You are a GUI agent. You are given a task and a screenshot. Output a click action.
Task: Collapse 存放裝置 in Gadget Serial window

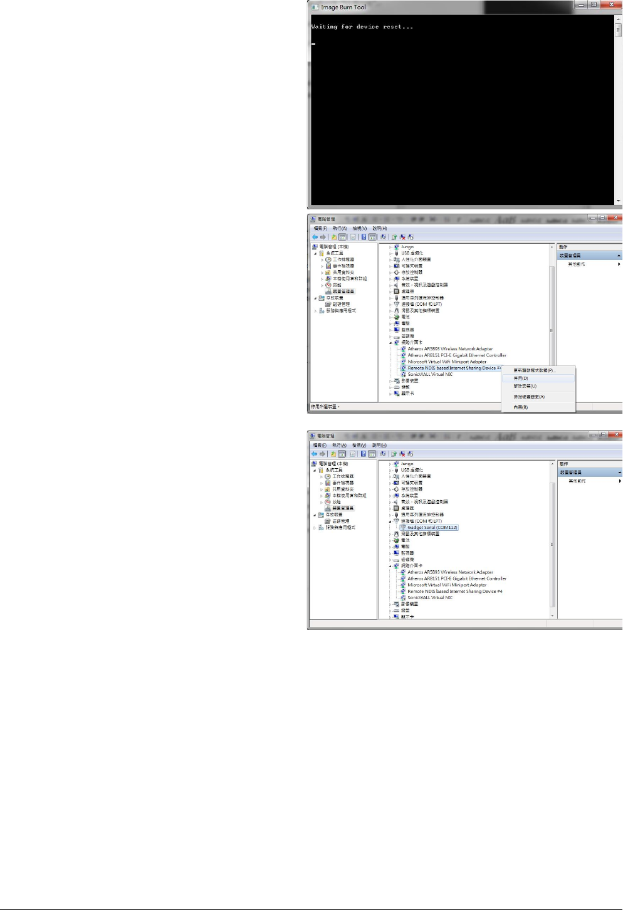(x=315, y=515)
